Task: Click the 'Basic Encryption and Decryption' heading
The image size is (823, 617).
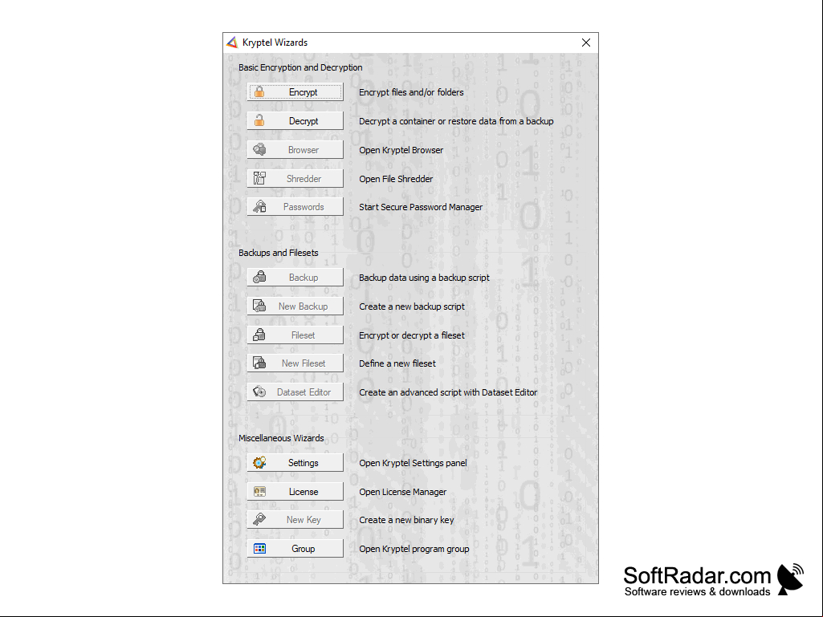Action: 300,67
